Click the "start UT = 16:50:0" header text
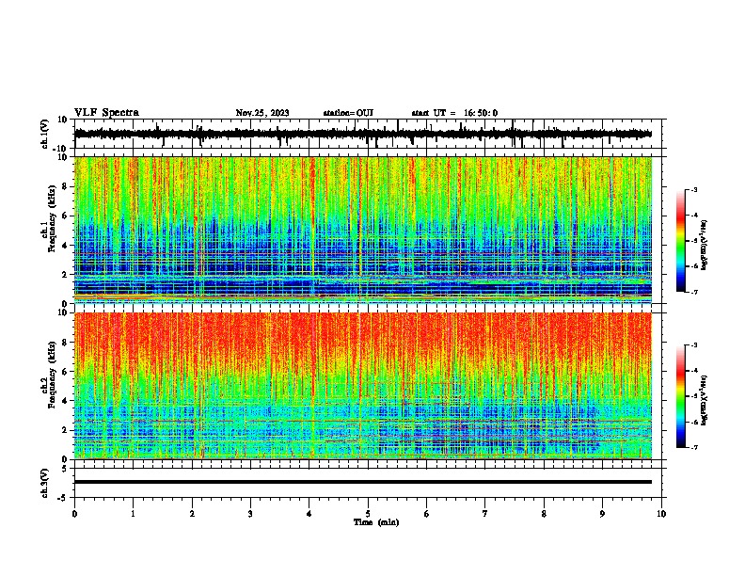Screen dimensions: 745x576 454,113
